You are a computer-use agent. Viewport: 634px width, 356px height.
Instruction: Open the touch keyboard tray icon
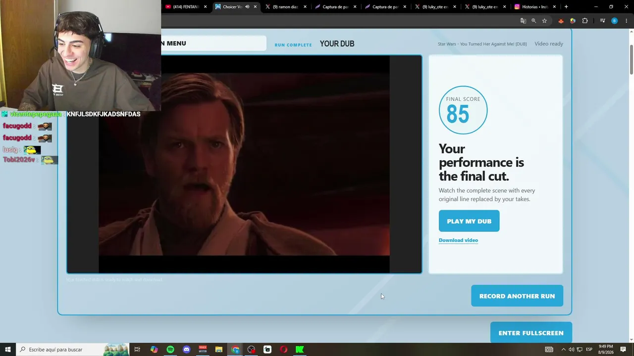coord(549,350)
